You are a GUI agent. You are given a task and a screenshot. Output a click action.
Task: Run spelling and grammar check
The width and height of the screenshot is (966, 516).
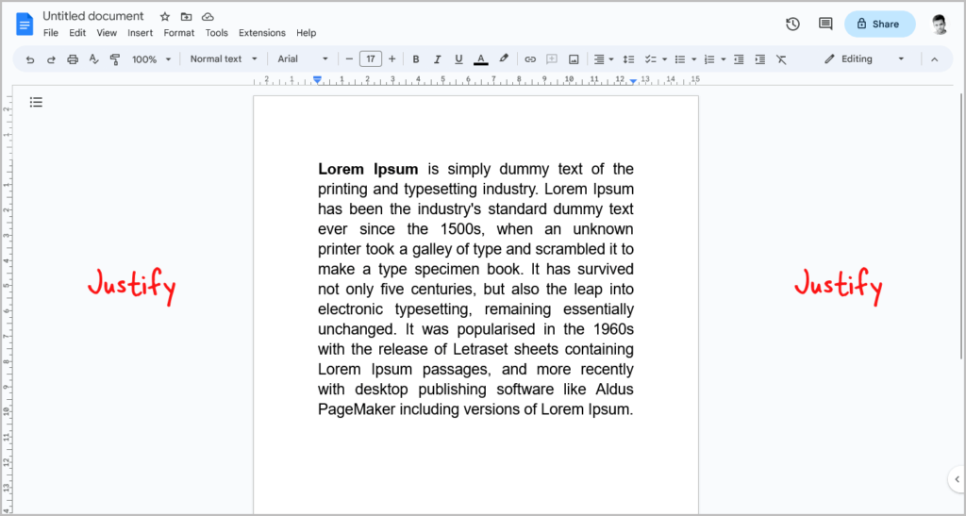coord(93,59)
